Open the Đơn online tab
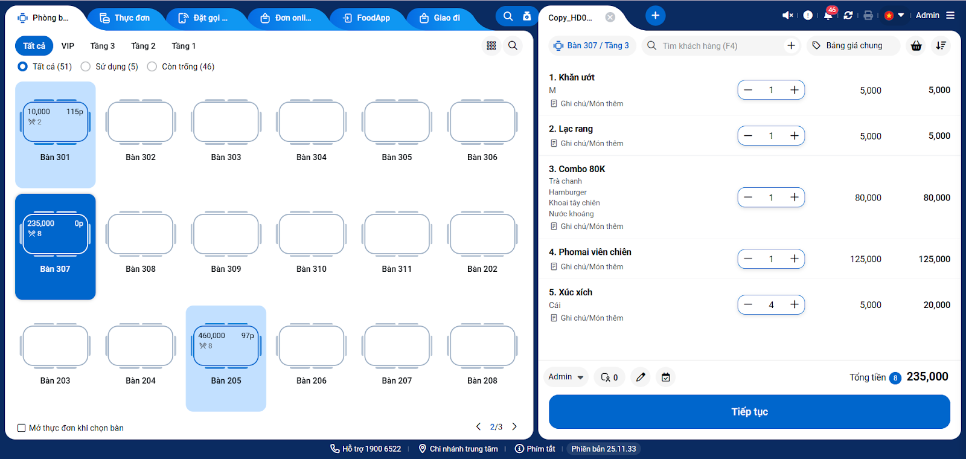This screenshot has width=966, height=459. pyautogui.click(x=286, y=18)
